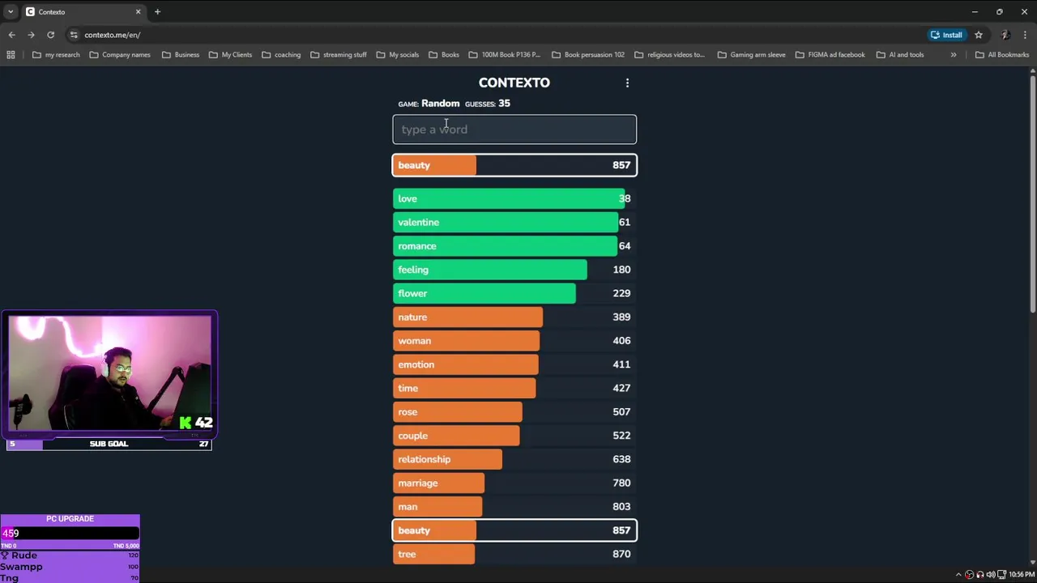
Task: Open the tab search dropdown arrow
Action: click(11, 12)
